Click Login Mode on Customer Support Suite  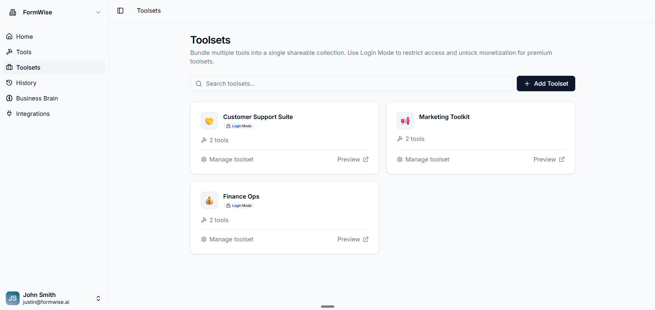click(239, 126)
